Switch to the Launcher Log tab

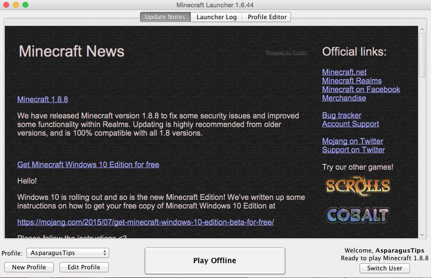tap(216, 17)
